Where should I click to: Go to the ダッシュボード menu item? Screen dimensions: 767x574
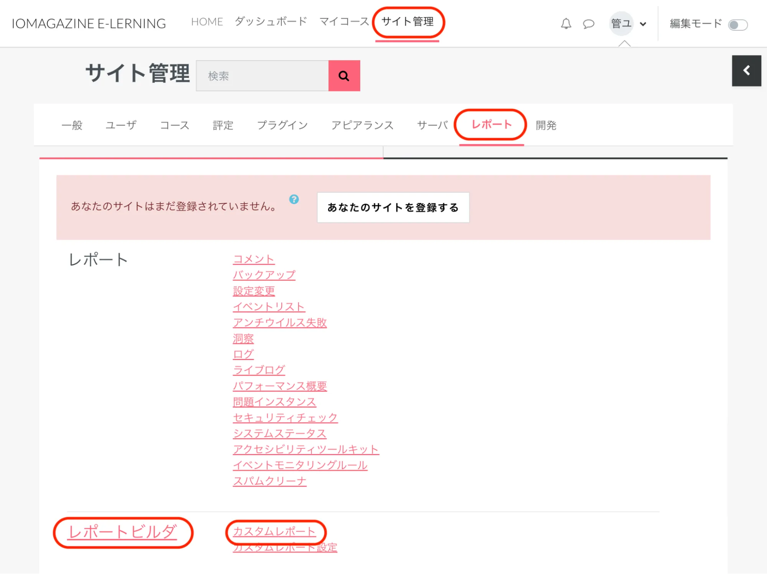271,22
